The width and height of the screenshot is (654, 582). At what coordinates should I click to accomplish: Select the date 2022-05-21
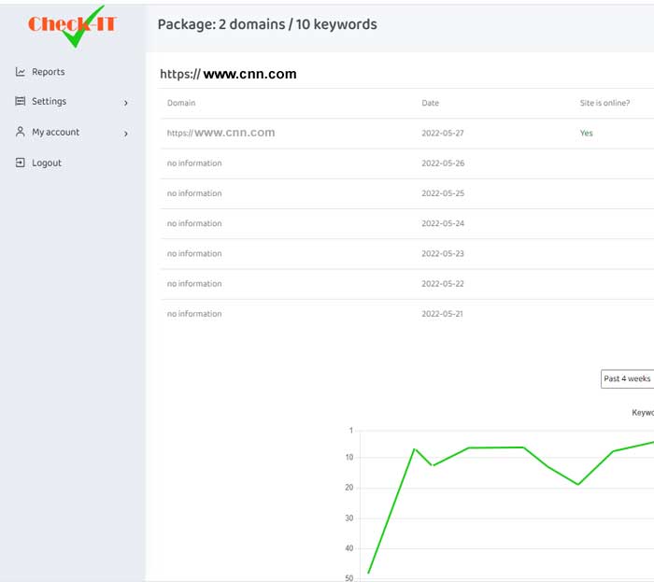click(x=442, y=314)
